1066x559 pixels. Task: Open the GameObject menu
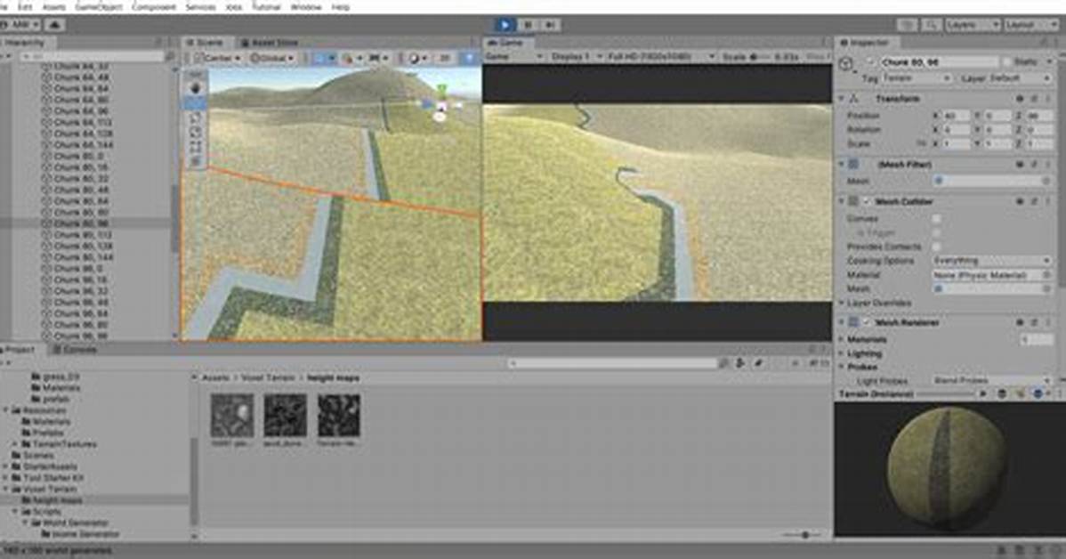(x=99, y=7)
